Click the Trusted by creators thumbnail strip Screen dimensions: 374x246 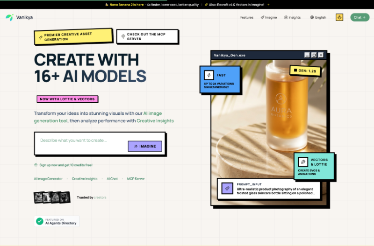[52, 197]
